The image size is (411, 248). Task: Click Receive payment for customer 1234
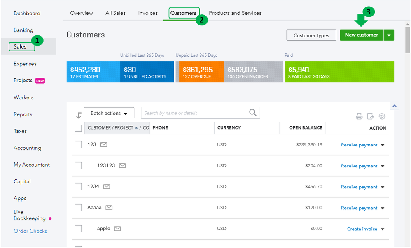359,187
